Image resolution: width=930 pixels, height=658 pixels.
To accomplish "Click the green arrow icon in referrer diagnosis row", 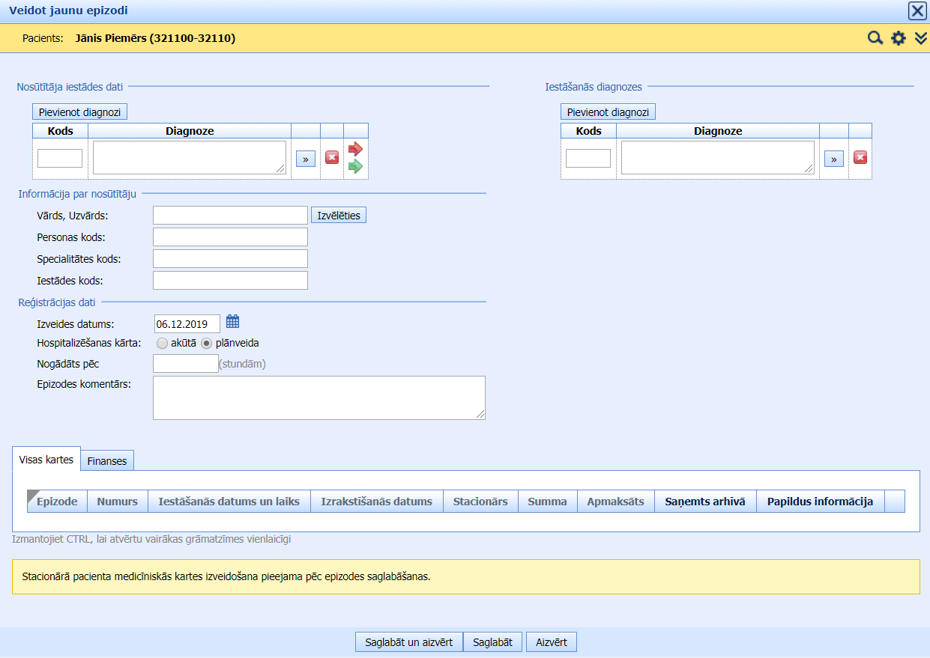I will click(x=355, y=166).
